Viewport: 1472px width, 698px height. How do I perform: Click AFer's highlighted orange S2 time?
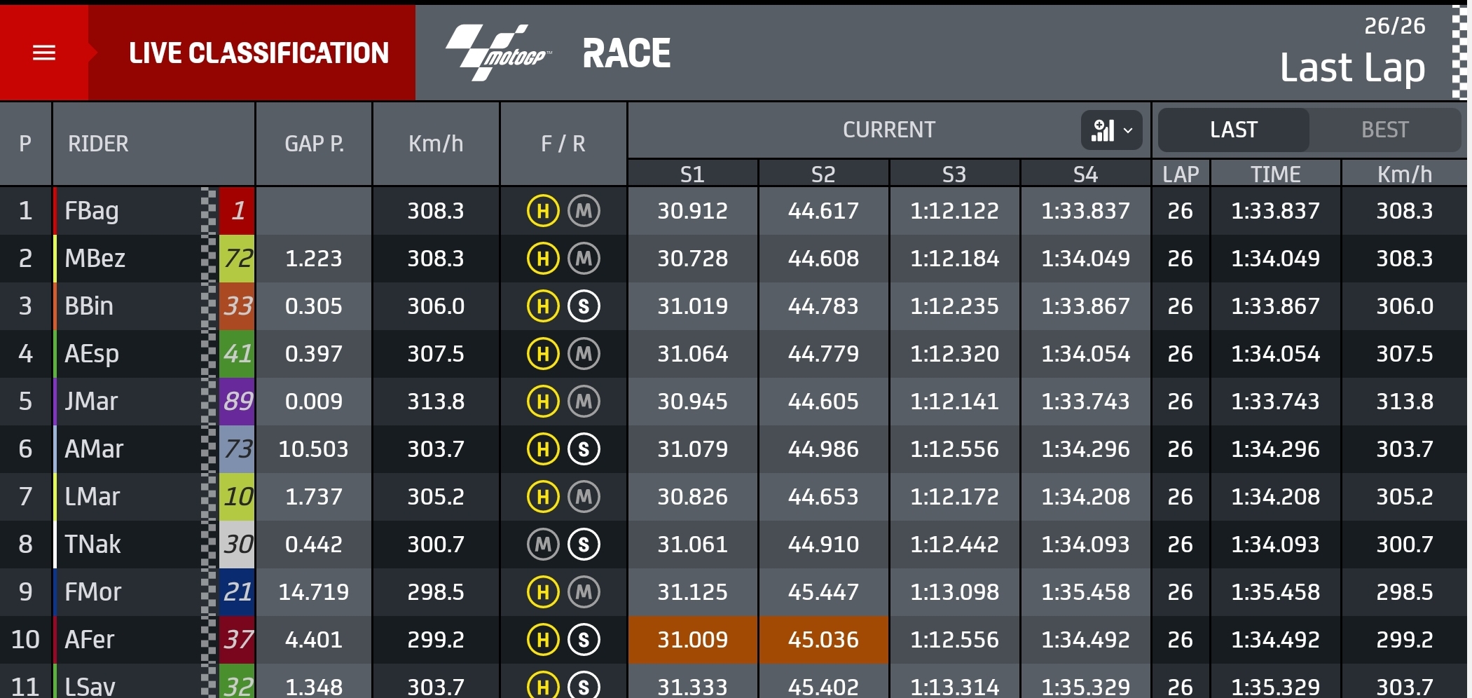(x=823, y=640)
